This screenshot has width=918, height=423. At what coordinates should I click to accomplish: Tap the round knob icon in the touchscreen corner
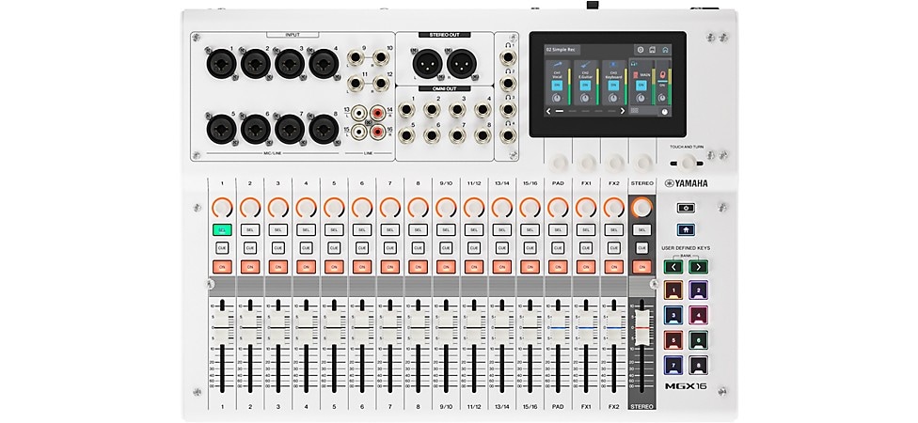pos(665,112)
